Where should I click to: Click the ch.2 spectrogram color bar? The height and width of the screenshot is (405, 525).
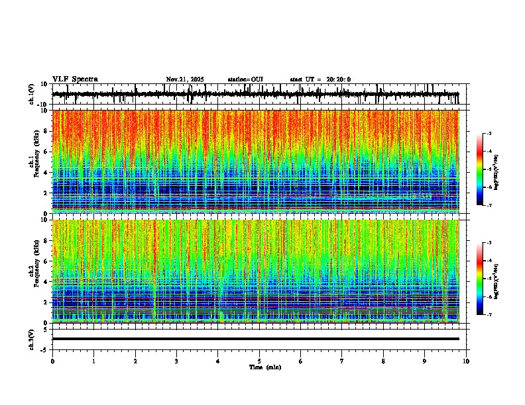(x=480, y=279)
